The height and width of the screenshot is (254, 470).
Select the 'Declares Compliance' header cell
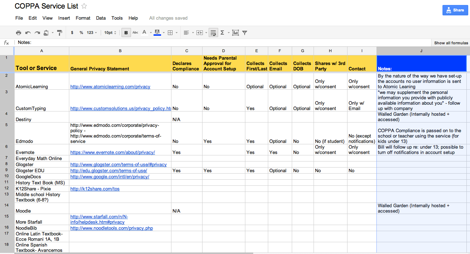tap(187, 64)
